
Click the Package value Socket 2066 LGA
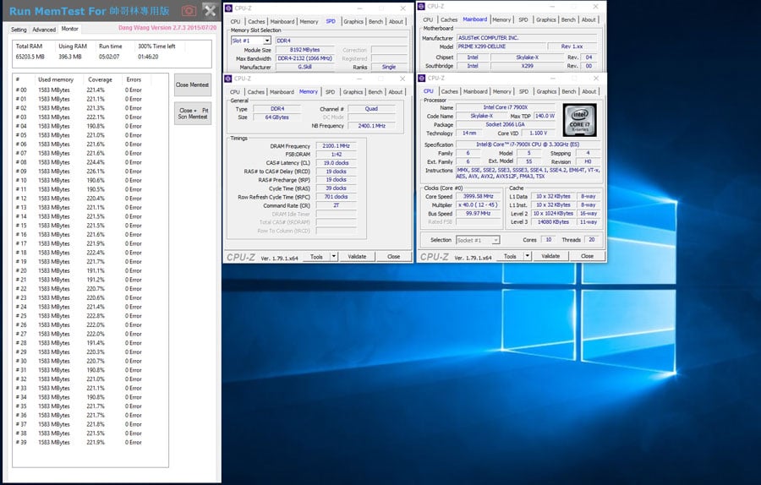506,125
